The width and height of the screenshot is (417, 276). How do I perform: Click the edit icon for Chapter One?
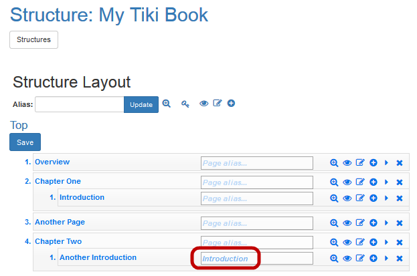point(360,182)
